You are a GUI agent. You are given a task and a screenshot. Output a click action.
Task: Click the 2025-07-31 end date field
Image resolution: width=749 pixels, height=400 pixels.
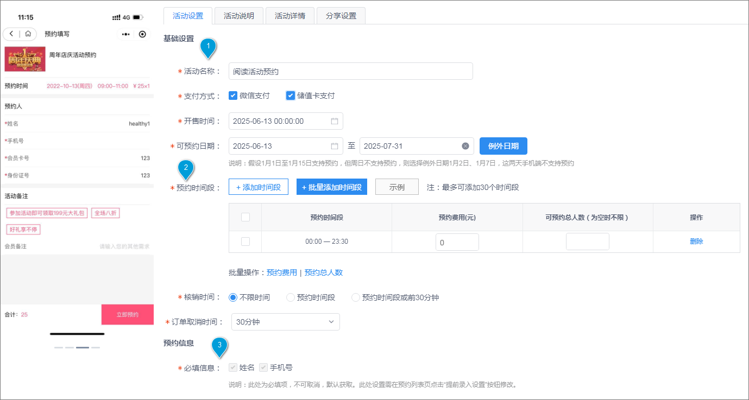coord(417,146)
